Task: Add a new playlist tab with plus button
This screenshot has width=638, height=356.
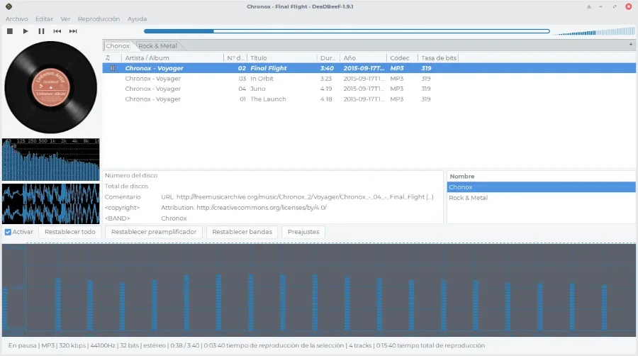Action: (631, 45)
